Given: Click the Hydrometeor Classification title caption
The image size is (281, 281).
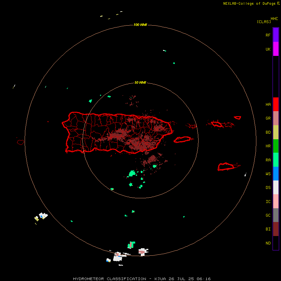Looking at the screenshot, I should (142, 279).
